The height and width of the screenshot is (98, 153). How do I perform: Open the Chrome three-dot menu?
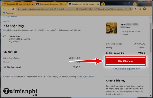point(149,9)
